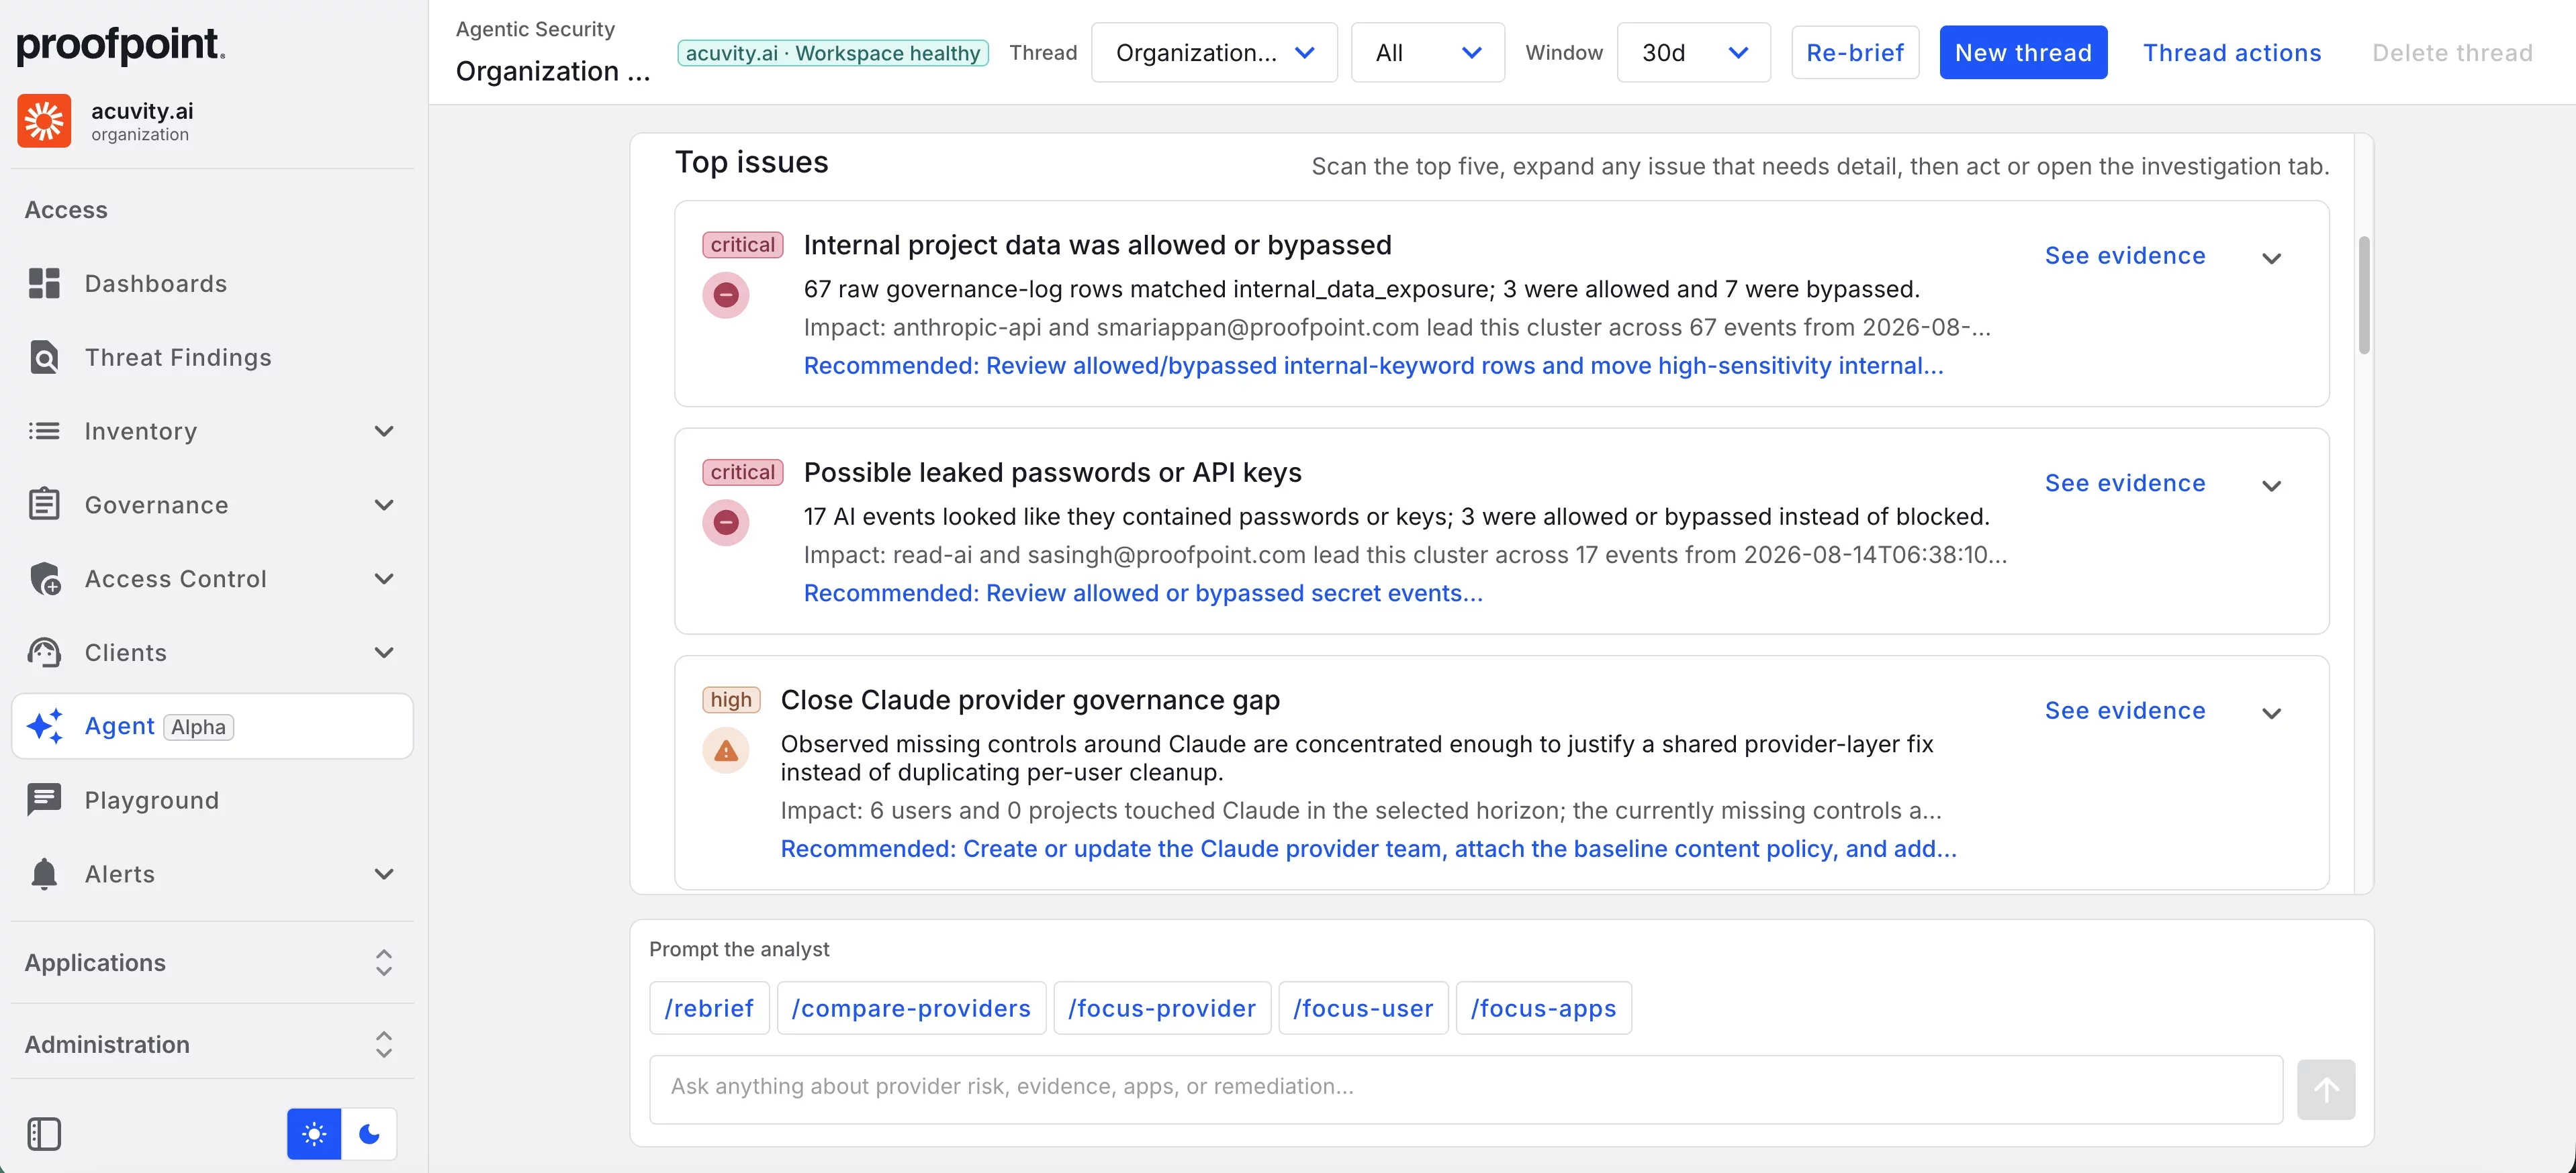
Task: Open recommendation to review secret events
Action: (x=1143, y=595)
